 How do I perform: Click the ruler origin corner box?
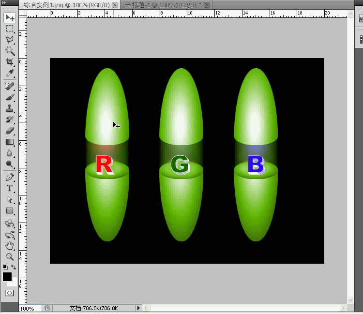pos(23,14)
